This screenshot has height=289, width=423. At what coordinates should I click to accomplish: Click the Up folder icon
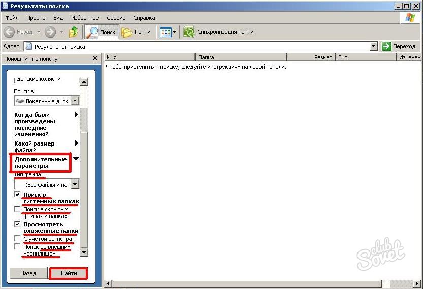tap(74, 32)
